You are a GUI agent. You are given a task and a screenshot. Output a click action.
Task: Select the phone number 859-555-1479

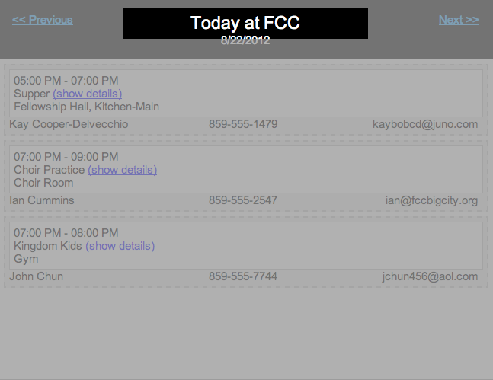pyautogui.click(x=243, y=124)
